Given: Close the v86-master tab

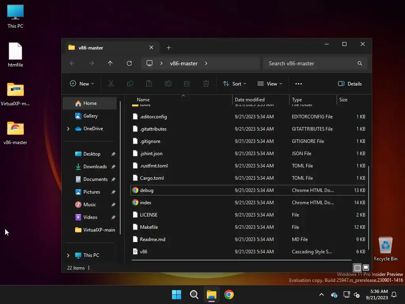Looking at the screenshot, I should pos(151,47).
